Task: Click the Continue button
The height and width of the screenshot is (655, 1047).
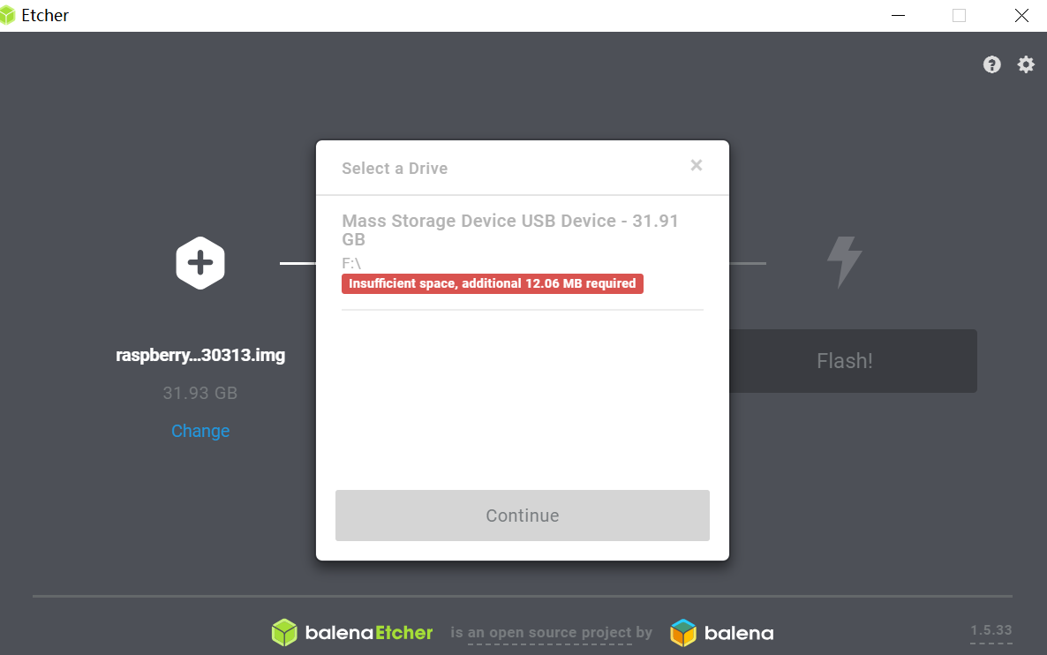Action: [x=522, y=516]
